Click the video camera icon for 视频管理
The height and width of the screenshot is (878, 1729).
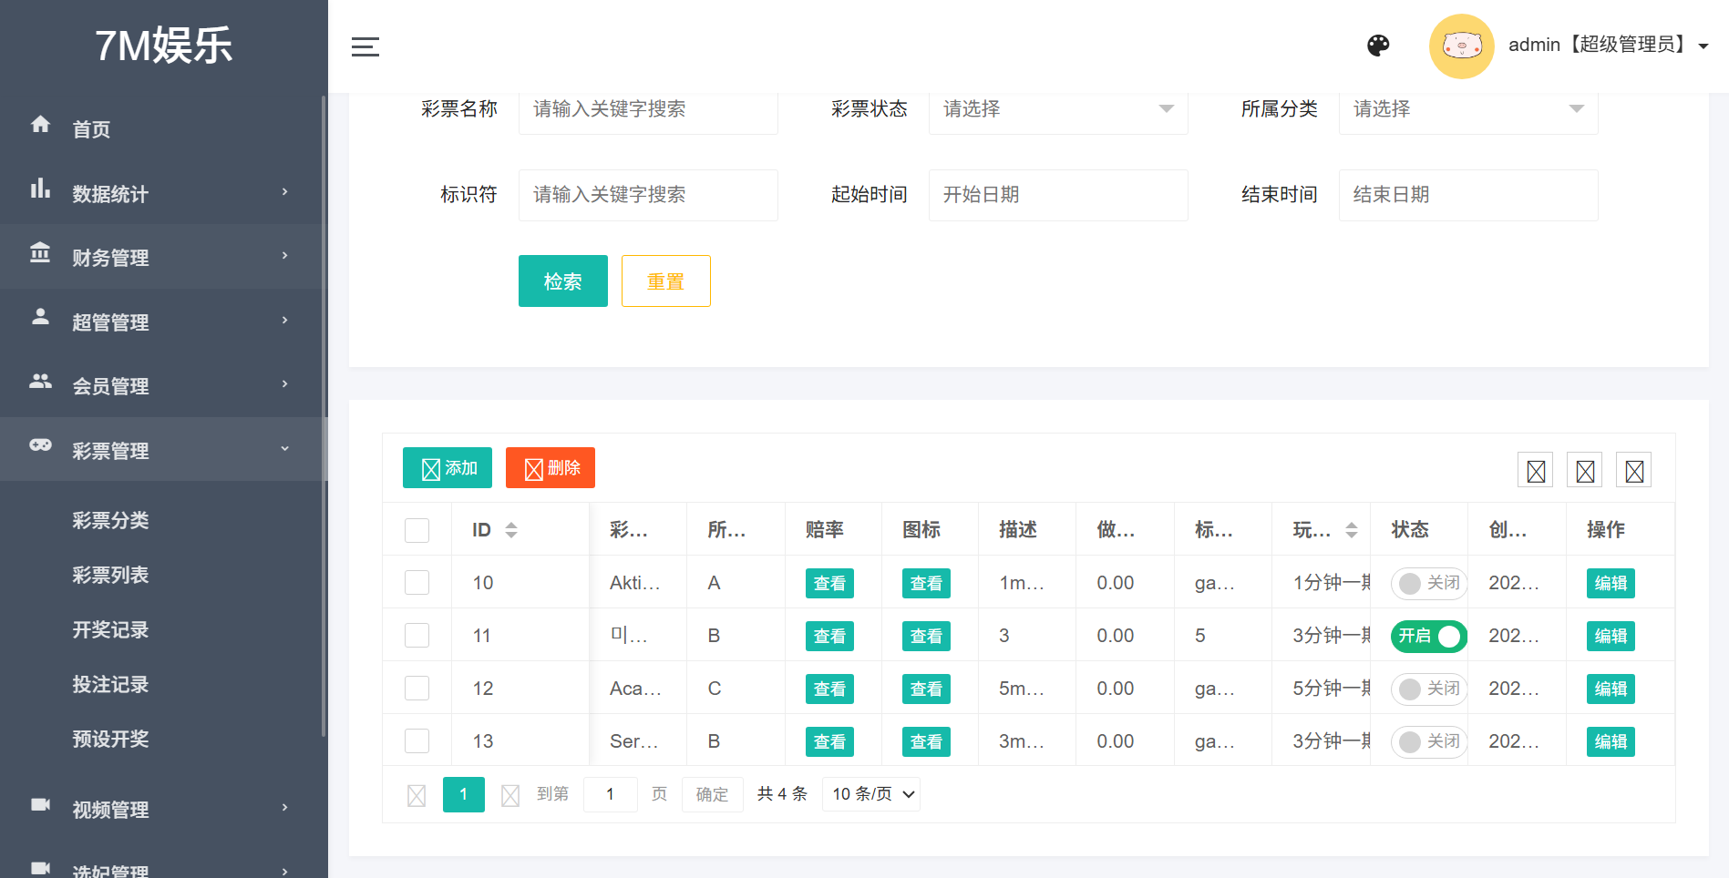[40, 805]
